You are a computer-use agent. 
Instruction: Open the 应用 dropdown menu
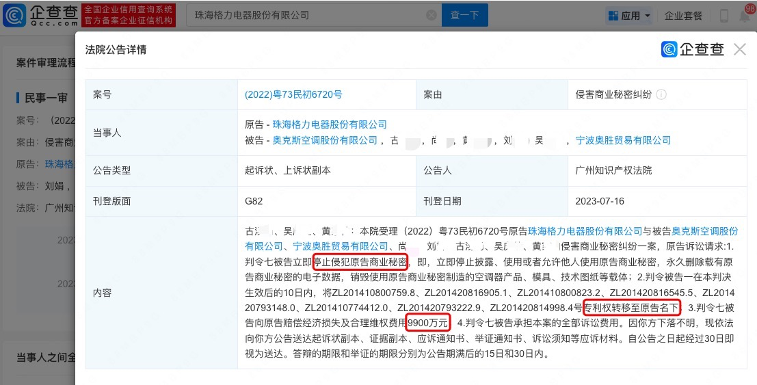coord(629,16)
